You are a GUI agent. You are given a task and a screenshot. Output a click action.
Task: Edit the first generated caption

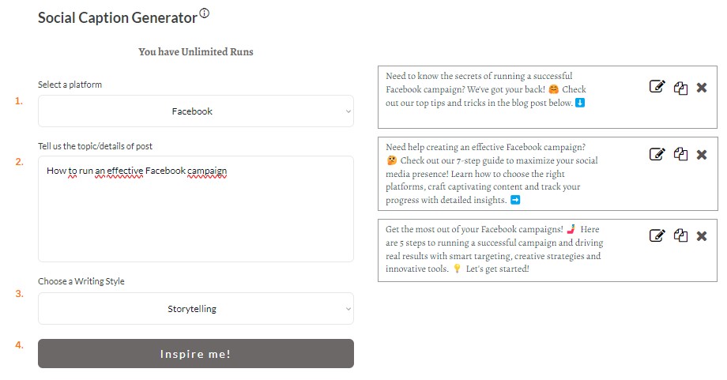(x=657, y=87)
